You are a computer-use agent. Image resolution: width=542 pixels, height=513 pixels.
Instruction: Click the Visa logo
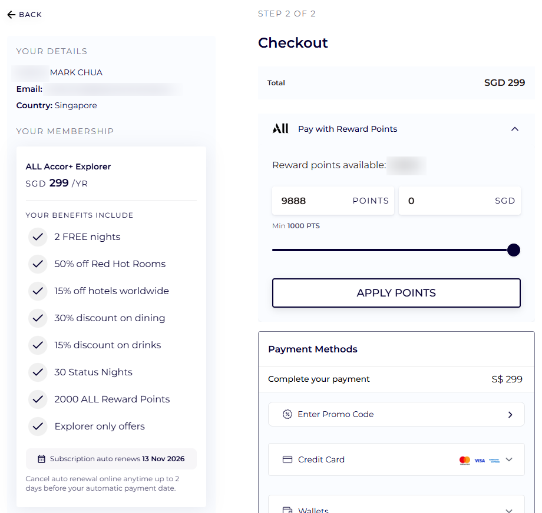pyautogui.click(x=480, y=460)
